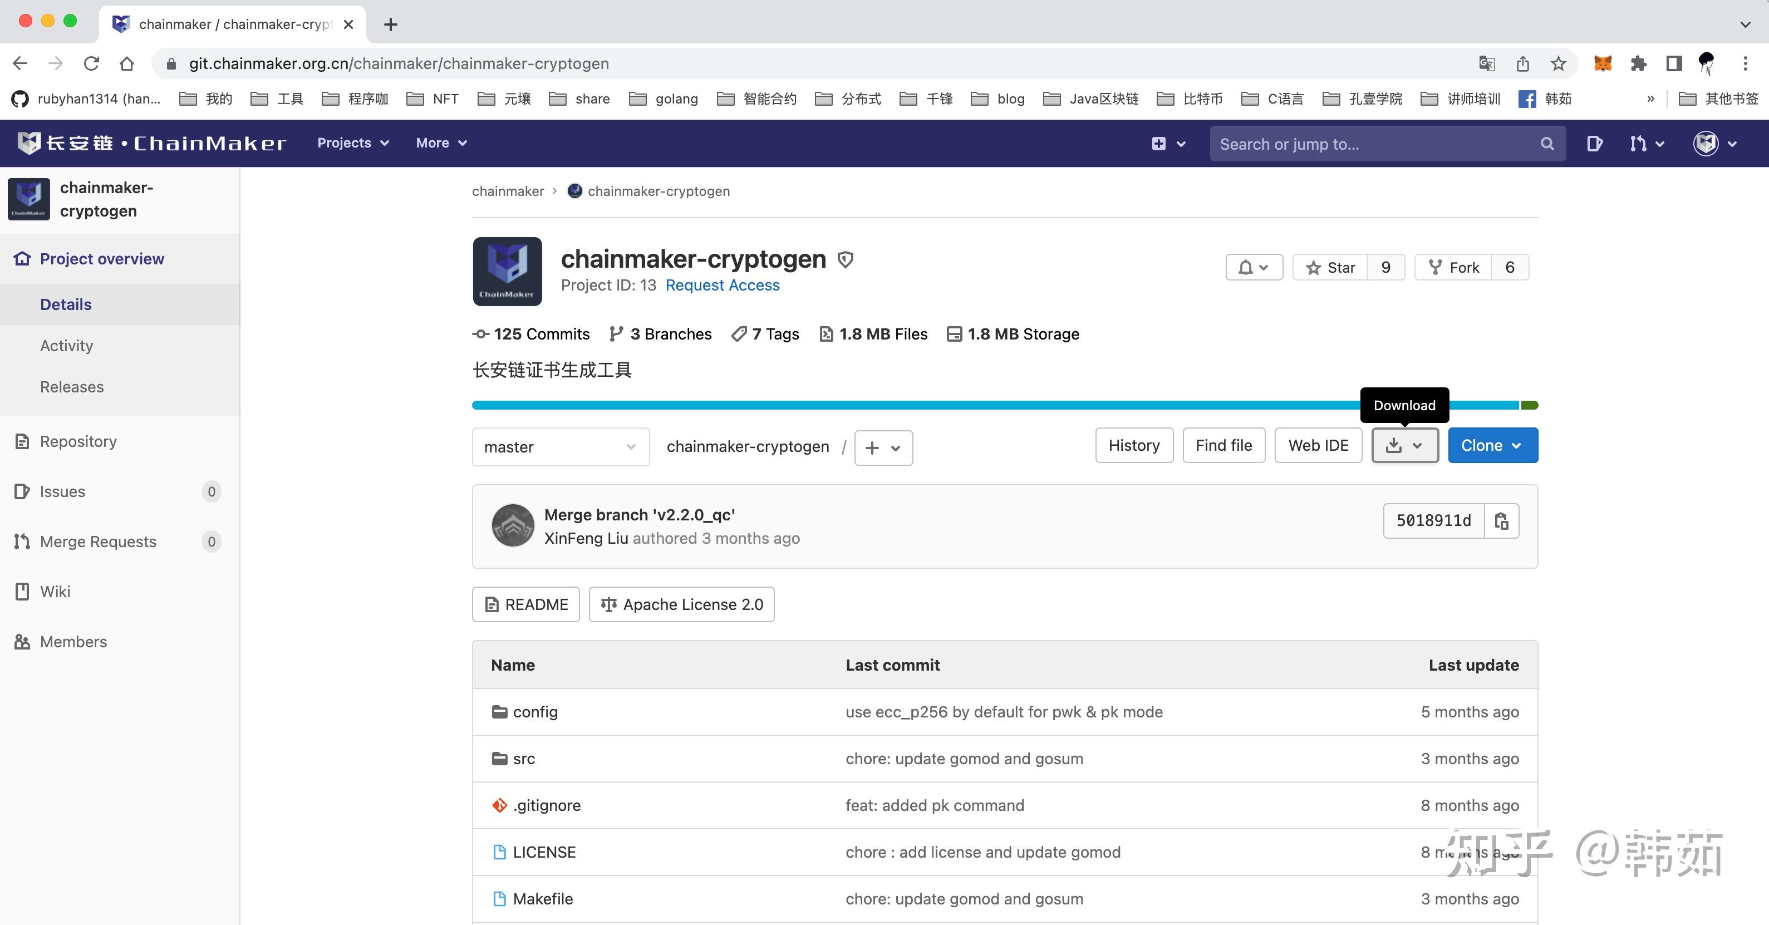Bookmark this page with star icon
1769x925 pixels.
[x=1558, y=64]
